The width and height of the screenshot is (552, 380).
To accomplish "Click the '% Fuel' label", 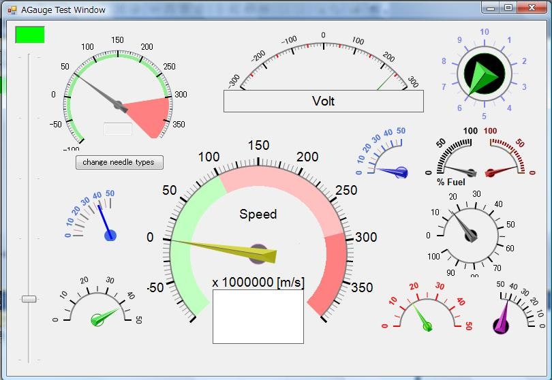I will (x=451, y=182).
